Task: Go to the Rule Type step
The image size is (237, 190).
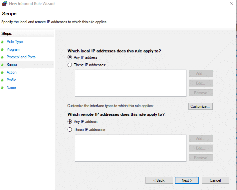Action: pos(15,42)
